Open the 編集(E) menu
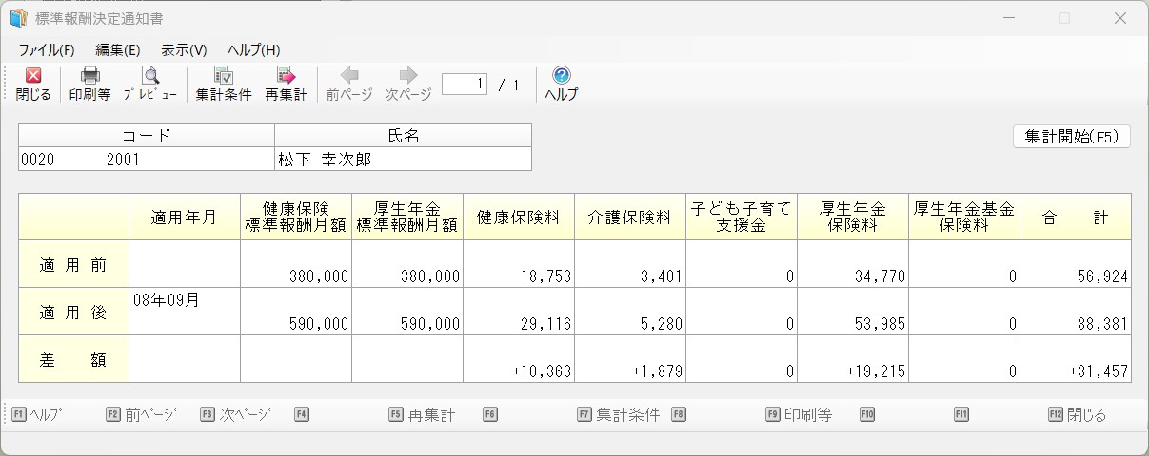 point(118,50)
